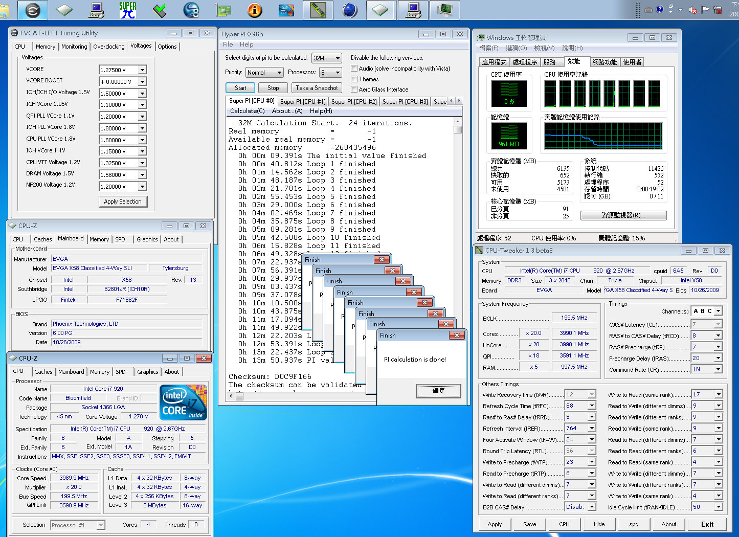739x537 pixels.
Task: Open Caches tab in CPU-Z Processor window
Action: click(43, 372)
